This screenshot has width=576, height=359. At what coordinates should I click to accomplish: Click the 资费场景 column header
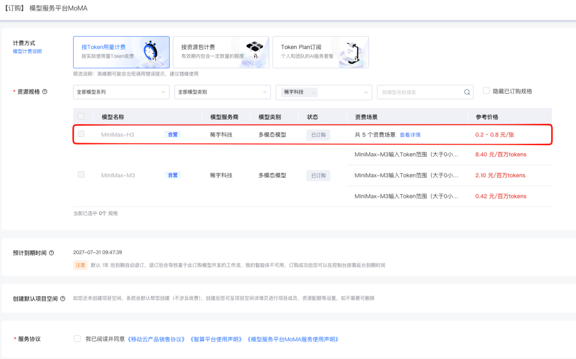tap(366, 117)
